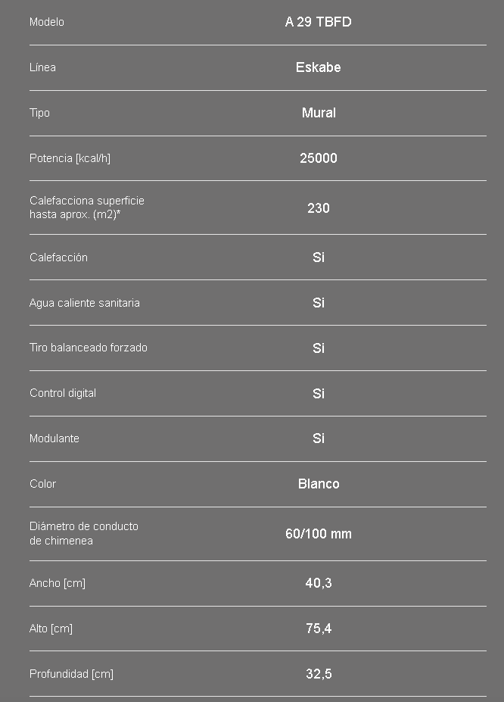Click the 60/100 mm duct diameter value
504x702 pixels.
tap(318, 534)
